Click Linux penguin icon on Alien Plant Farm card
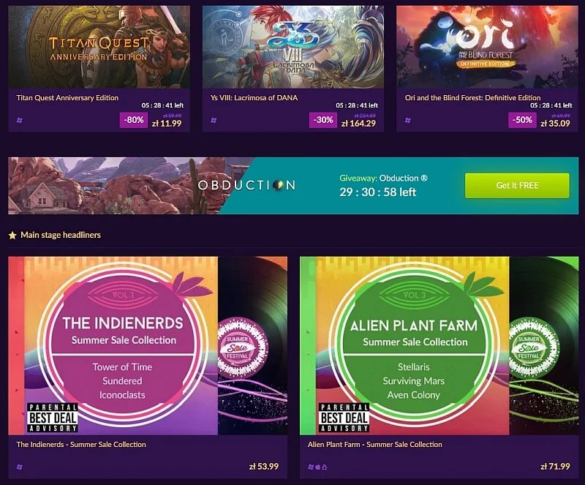This screenshot has width=585, height=485. 324,467
